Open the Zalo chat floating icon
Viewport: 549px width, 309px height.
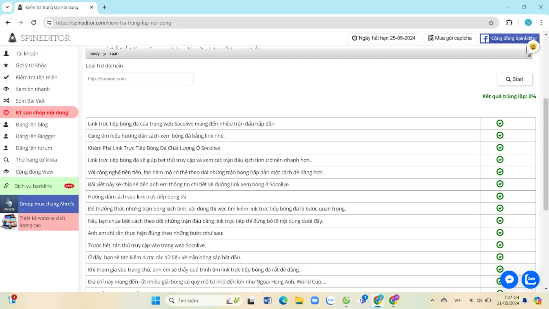pos(531,280)
